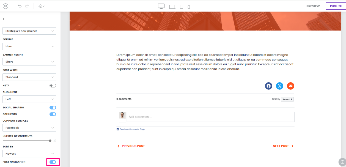Open the comments Sort by Newest selector
This screenshot has width=346, height=167.
click(x=287, y=99)
